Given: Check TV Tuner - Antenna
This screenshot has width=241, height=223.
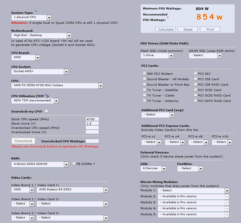Looking at the screenshot, I should (144, 100).
